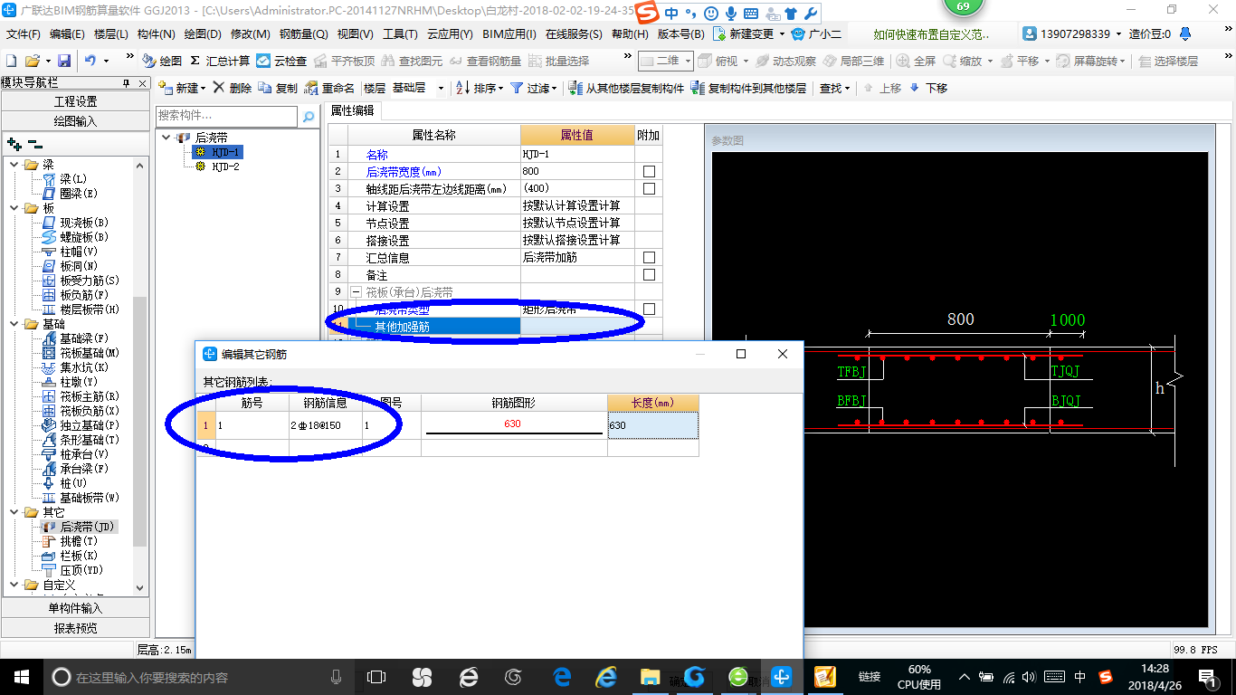The height and width of the screenshot is (695, 1236).
Task: Toggle 附加 checkbox for 轴线距后浇带左边线距离 row
Action: click(x=649, y=188)
